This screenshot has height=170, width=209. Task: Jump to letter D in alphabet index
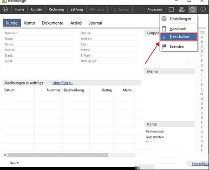202,51
